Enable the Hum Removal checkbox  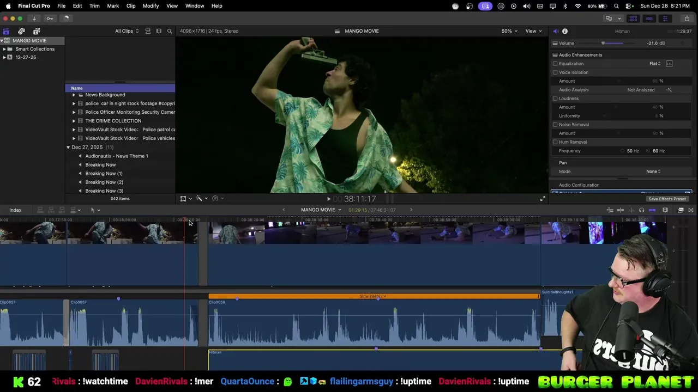pos(555,142)
